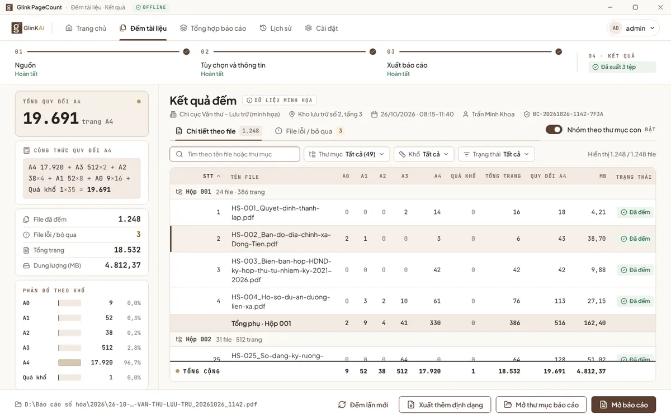Switch to the File lỗi / bỏ qua tab
The height and width of the screenshot is (419, 671).
pos(309,131)
